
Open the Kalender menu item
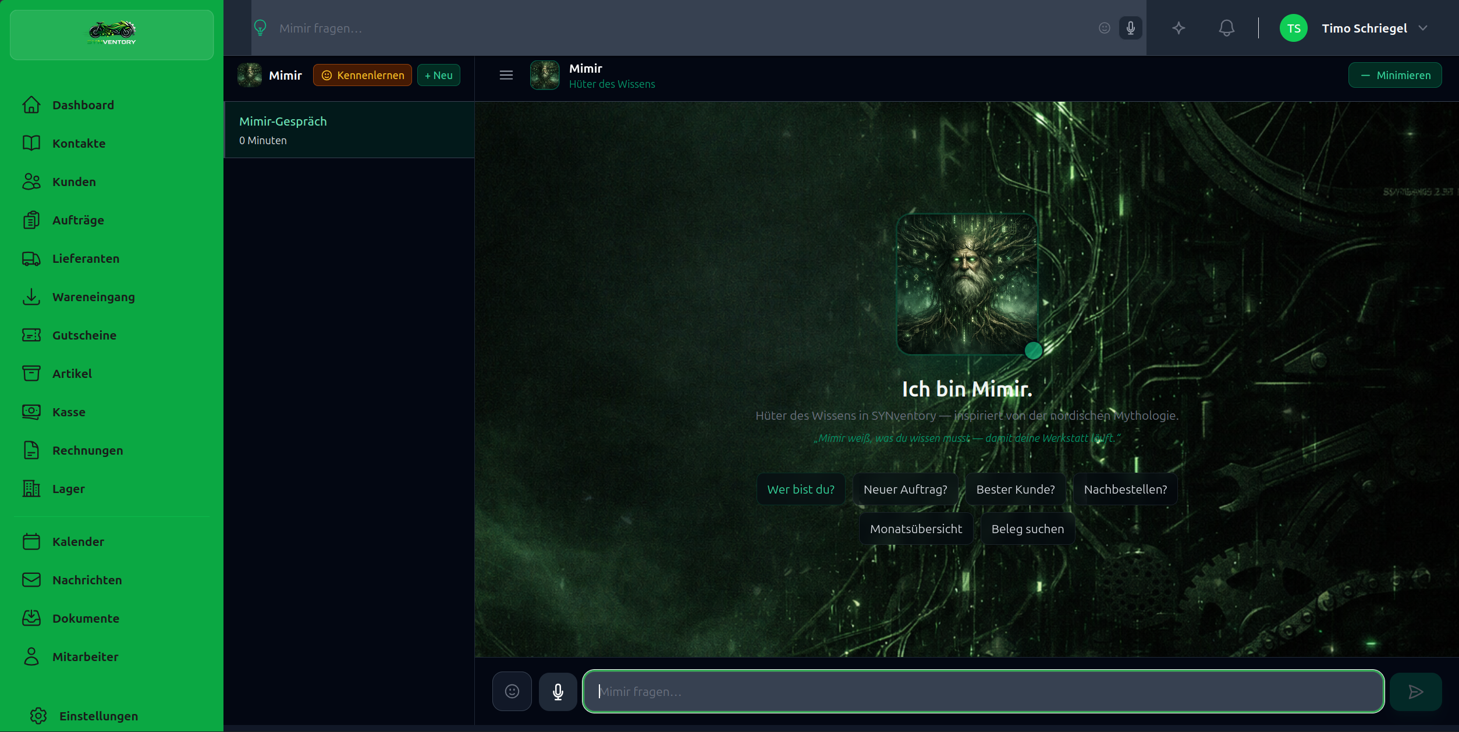click(78, 541)
